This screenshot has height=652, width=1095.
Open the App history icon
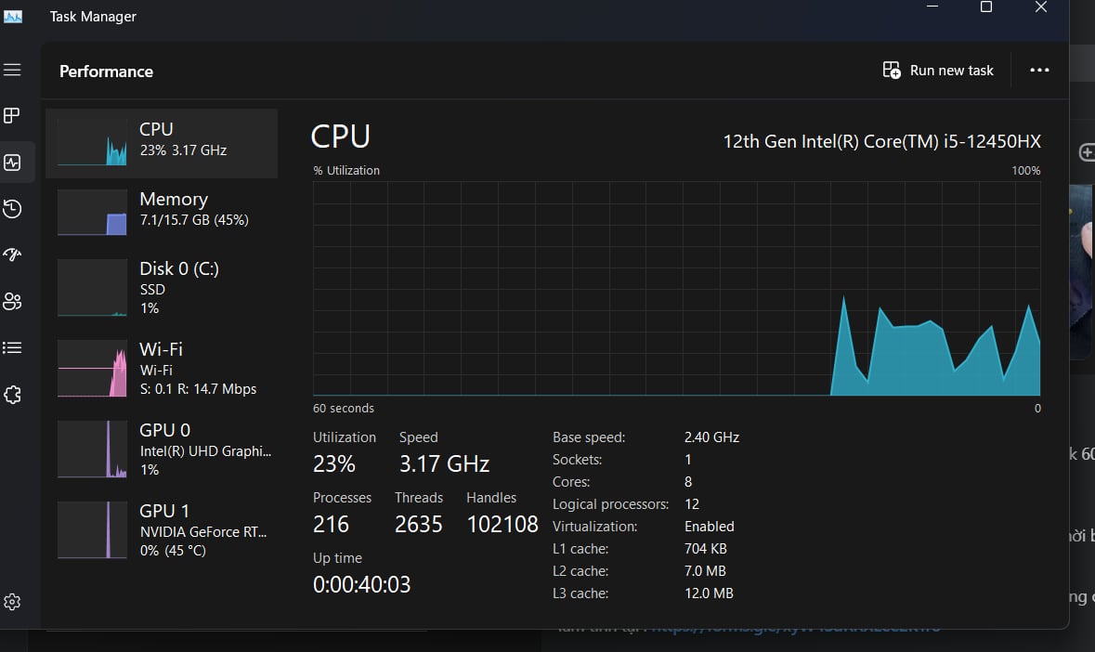(x=12, y=209)
